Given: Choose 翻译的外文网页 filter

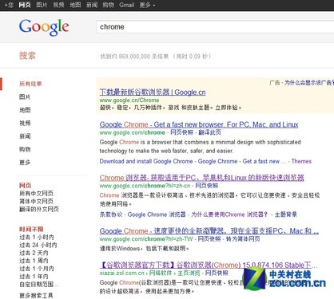Looking at the screenshot, I should tap(39, 209).
